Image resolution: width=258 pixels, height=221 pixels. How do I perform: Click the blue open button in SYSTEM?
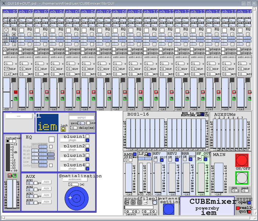click(x=249, y=202)
